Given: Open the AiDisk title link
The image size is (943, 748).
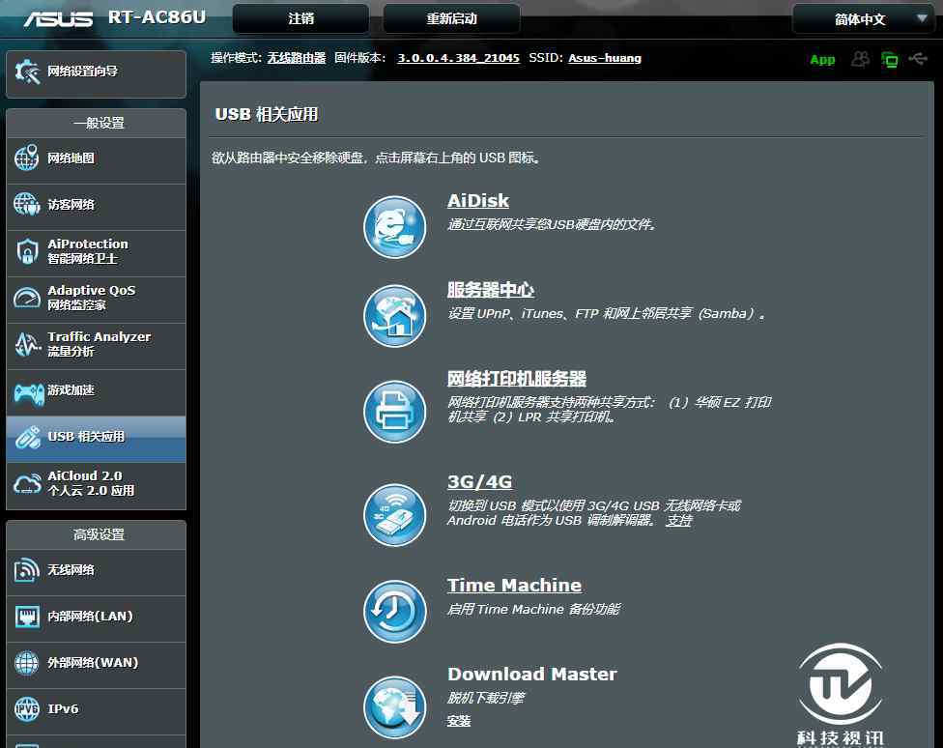Looking at the screenshot, I should pyautogui.click(x=478, y=201).
